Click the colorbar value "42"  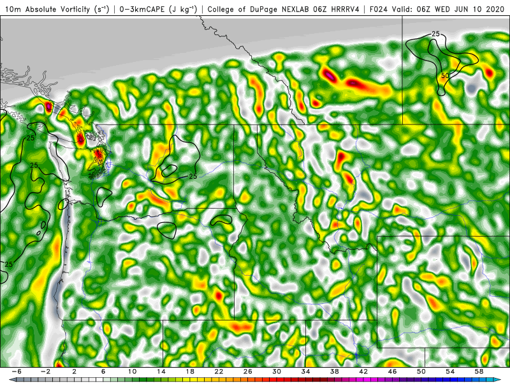(363, 372)
